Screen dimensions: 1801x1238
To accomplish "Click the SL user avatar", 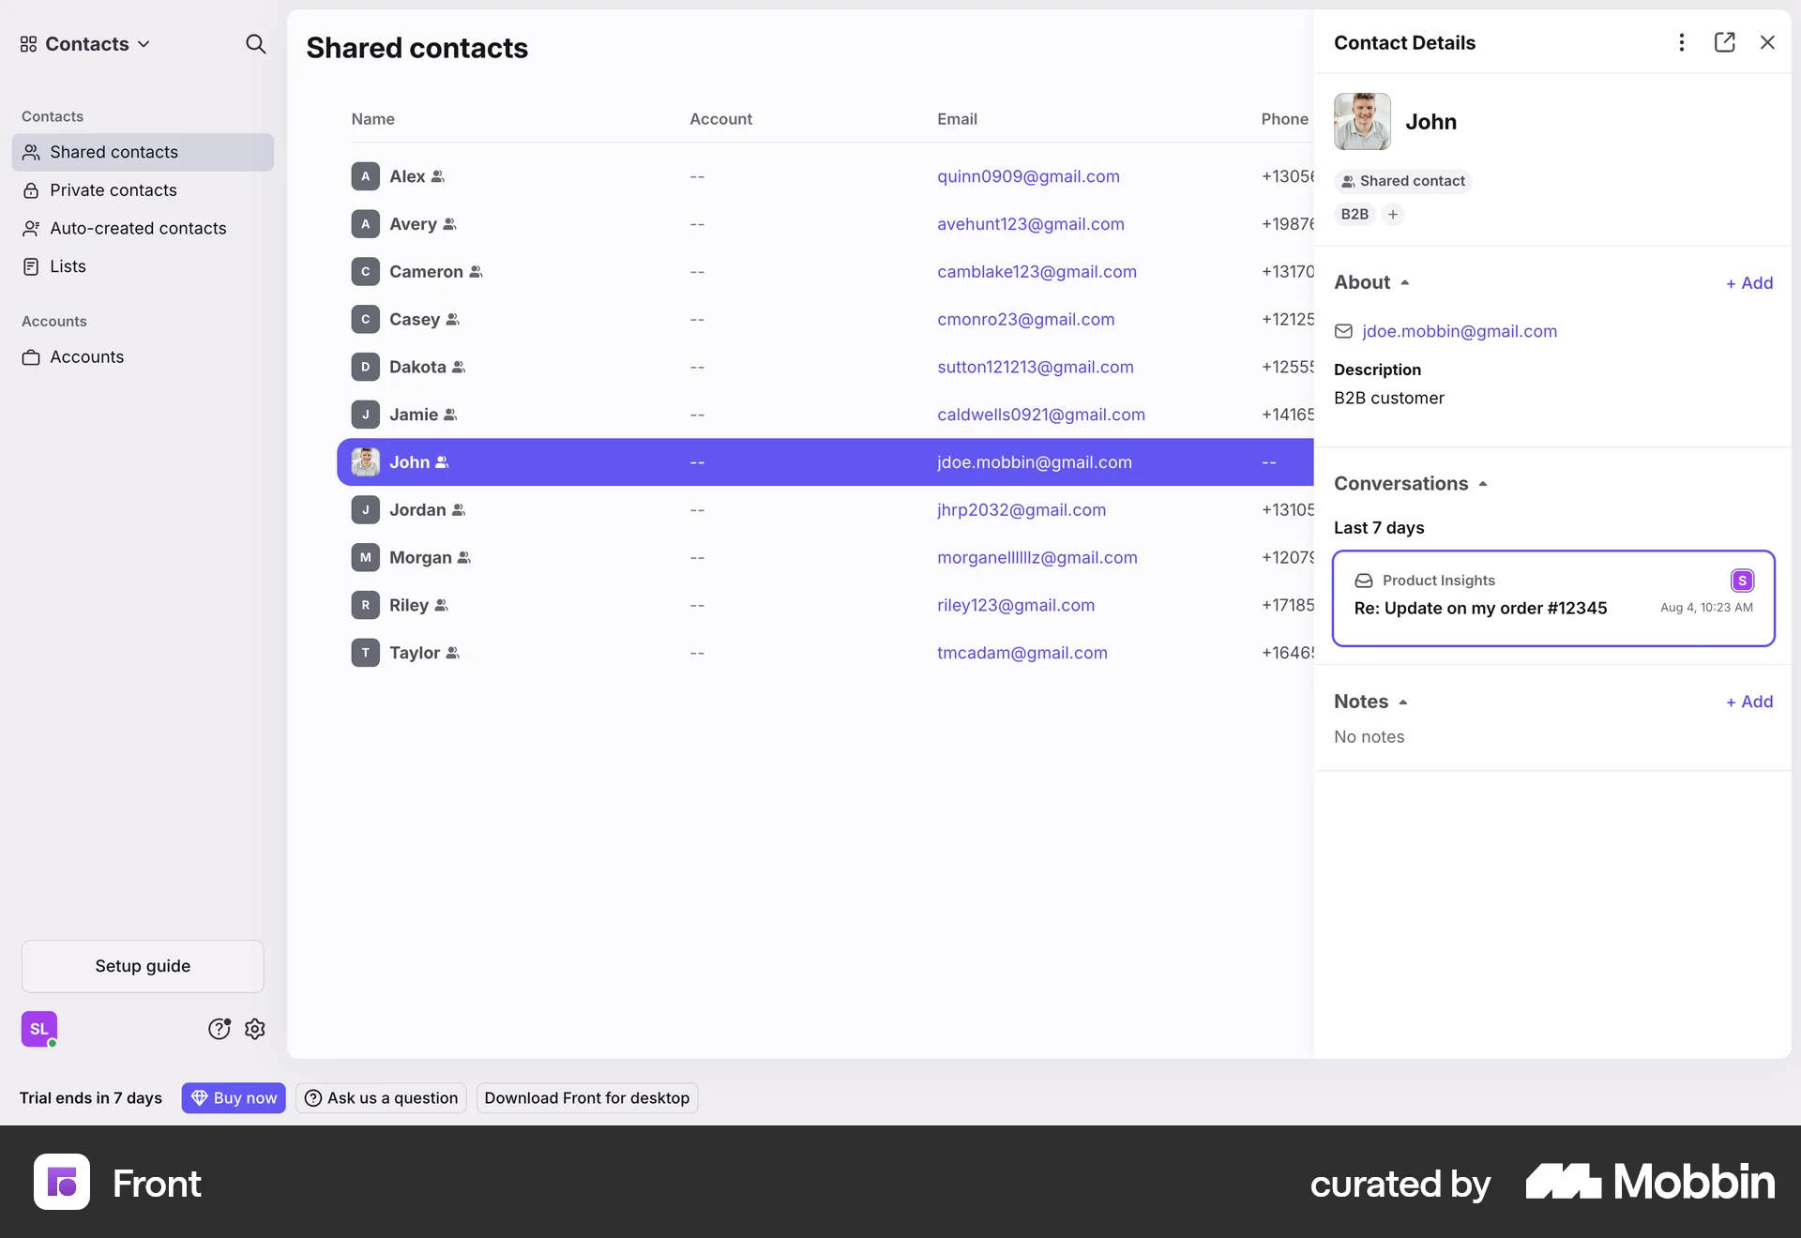I will (39, 1029).
